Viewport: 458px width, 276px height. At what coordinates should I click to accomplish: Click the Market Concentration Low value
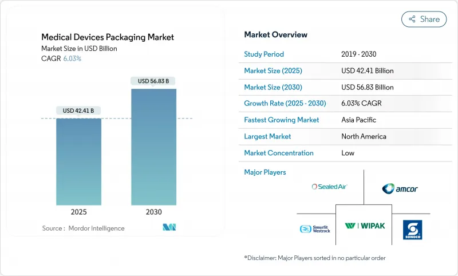click(348, 153)
